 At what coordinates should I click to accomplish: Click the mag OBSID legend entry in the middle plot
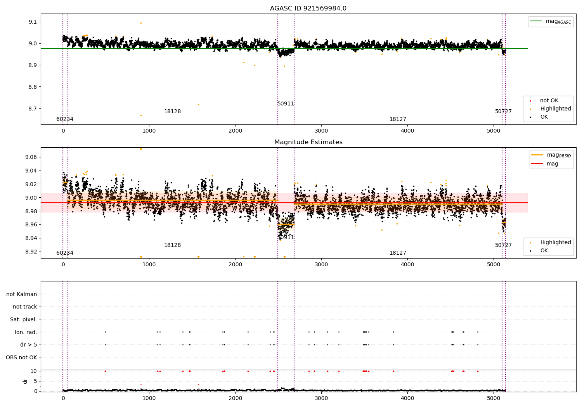pos(551,155)
